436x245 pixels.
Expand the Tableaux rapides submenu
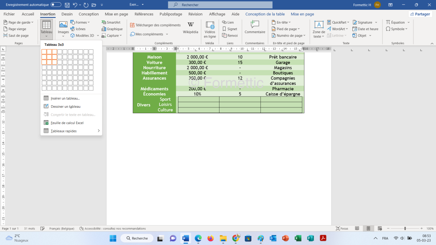coord(71,131)
